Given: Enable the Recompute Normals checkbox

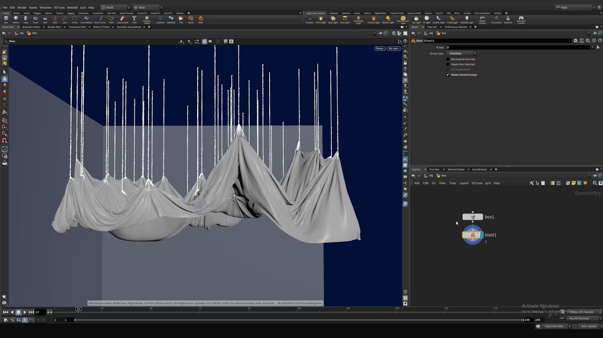Looking at the screenshot, I should tap(448, 59).
